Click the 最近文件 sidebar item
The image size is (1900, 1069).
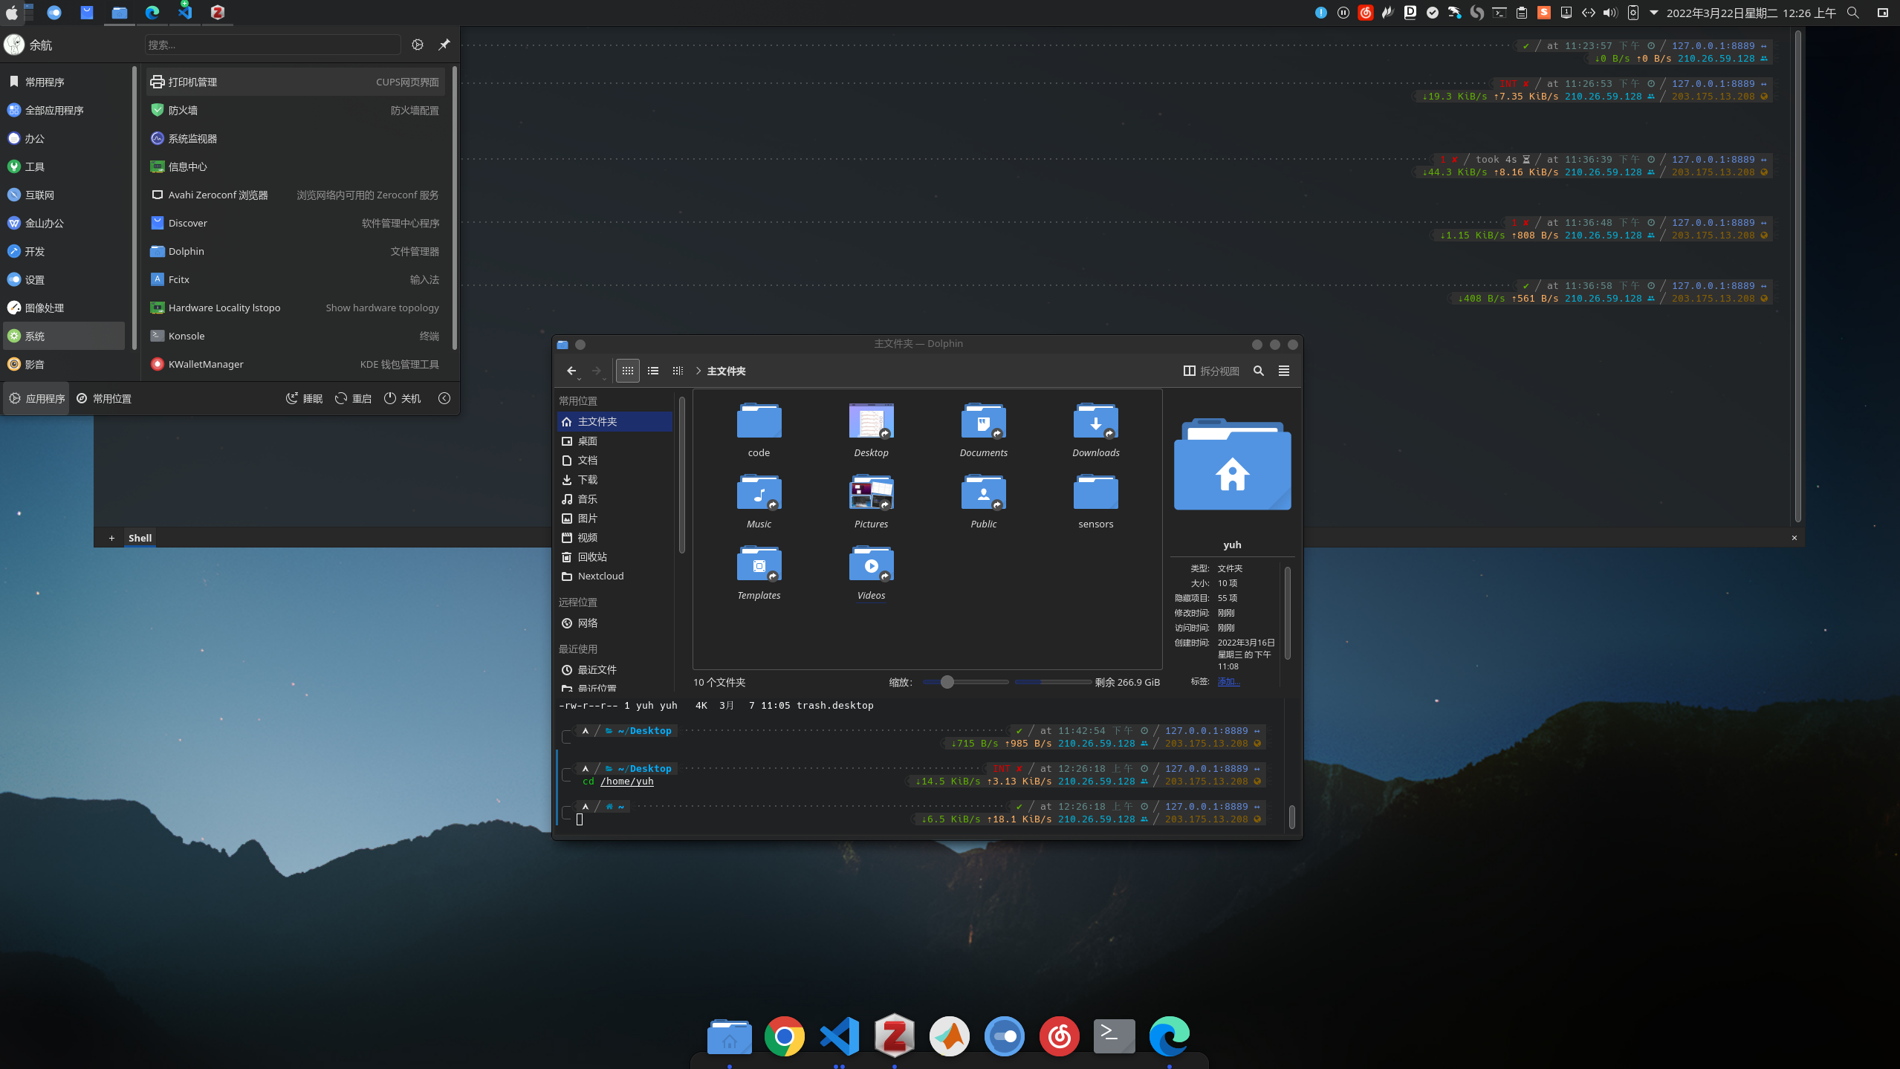597,669
